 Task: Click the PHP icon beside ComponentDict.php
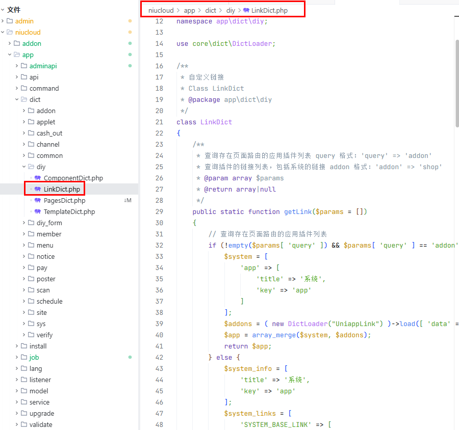click(38, 178)
